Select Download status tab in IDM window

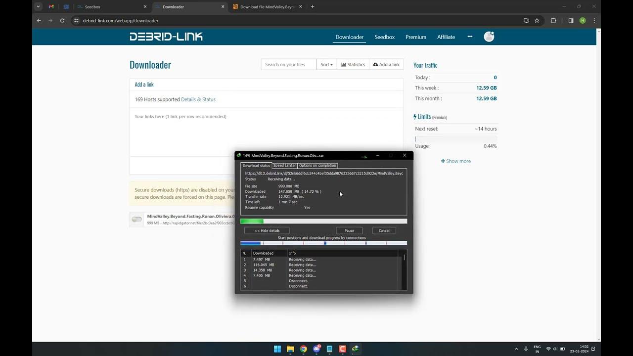[256, 166]
